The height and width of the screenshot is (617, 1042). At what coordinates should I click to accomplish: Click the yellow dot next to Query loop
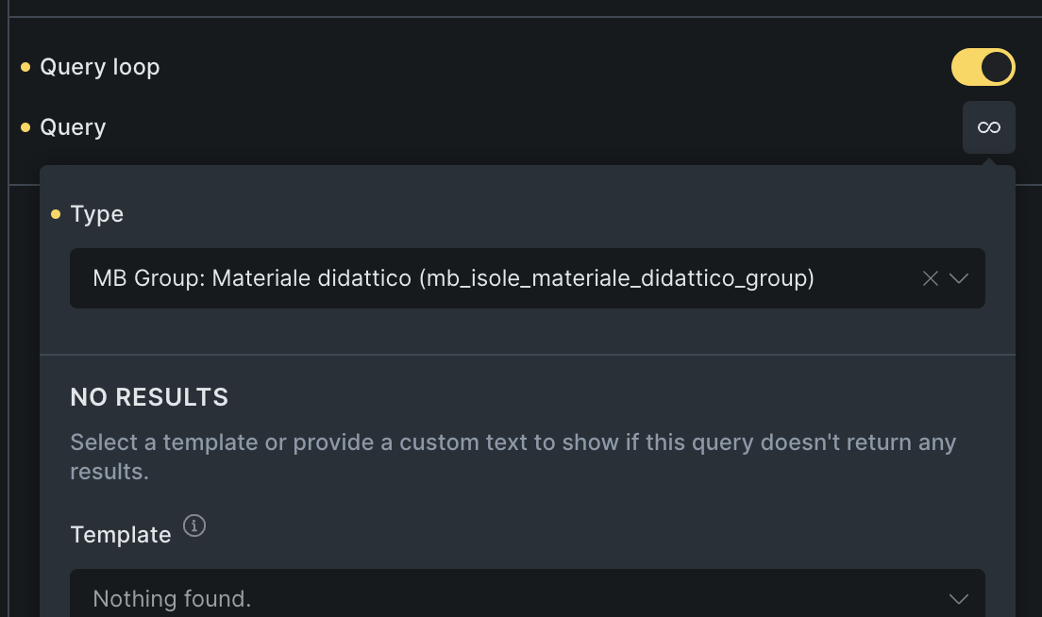point(25,67)
